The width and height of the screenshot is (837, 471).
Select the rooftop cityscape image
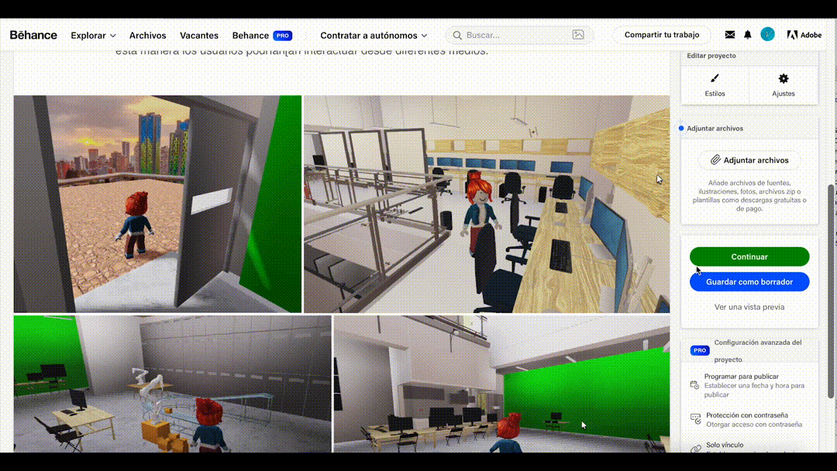(157, 204)
